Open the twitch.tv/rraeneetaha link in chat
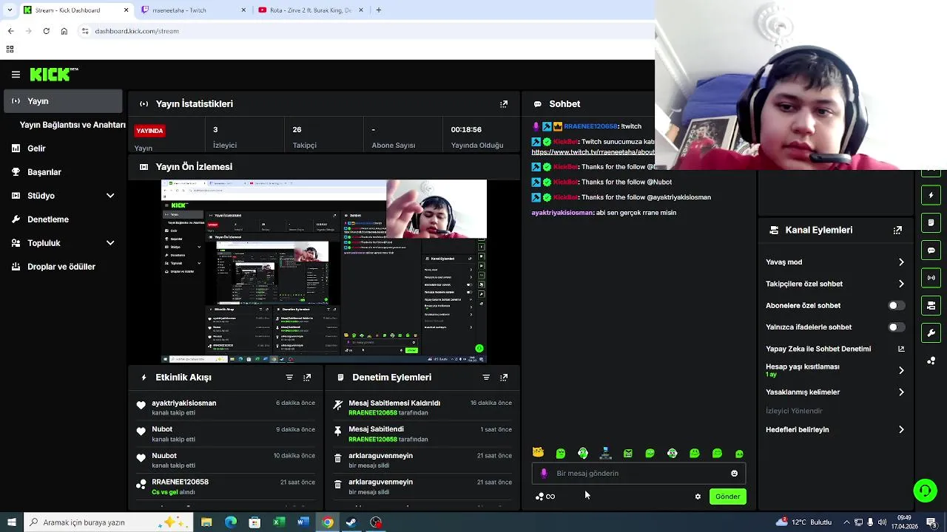This screenshot has height=532, width=947. click(593, 152)
